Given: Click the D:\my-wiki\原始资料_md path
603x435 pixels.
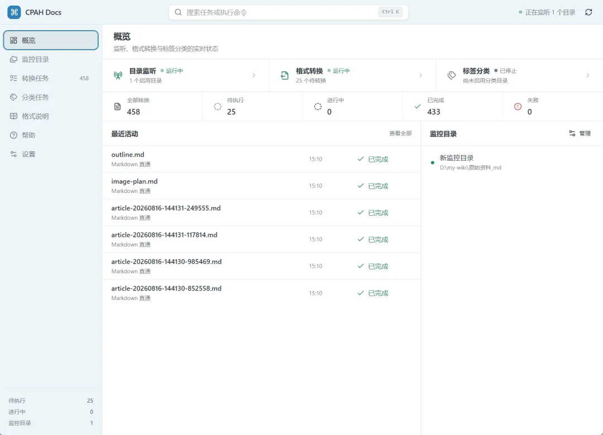Looking at the screenshot, I should point(470,167).
